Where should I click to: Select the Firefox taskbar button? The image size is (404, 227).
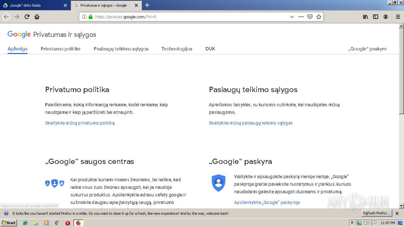coord(78,223)
